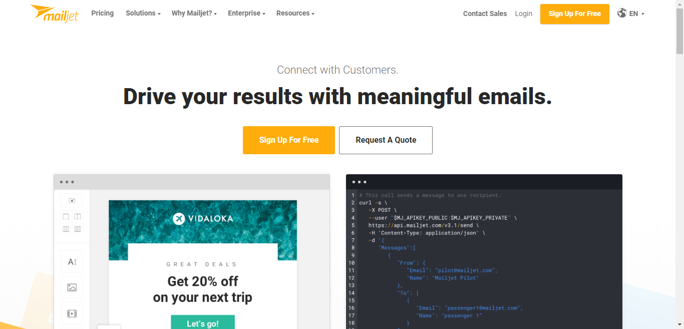Open the Contact Sales link

(485, 14)
